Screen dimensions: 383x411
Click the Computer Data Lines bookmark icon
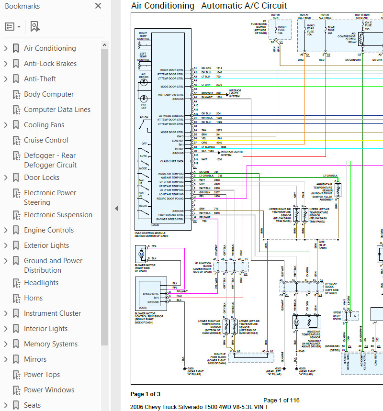pos(16,110)
